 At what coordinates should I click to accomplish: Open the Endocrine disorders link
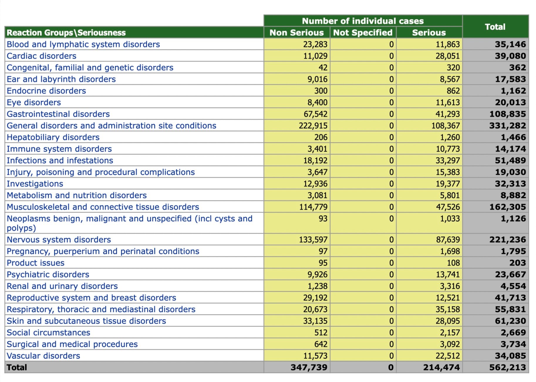tap(46, 91)
